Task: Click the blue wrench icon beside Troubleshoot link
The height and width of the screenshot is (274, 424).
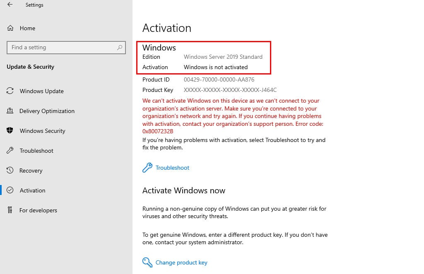Action: [147, 168]
